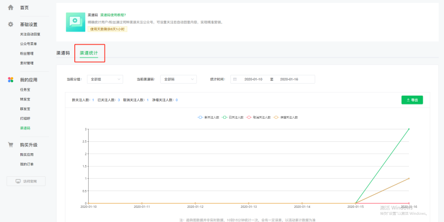Click the 已关注人数 count 3 in summary
The width and height of the screenshot is (444, 222).
click(x=118, y=100)
